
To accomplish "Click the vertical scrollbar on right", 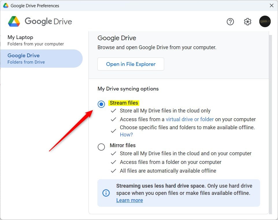I will pyautogui.click(x=270, y=124).
